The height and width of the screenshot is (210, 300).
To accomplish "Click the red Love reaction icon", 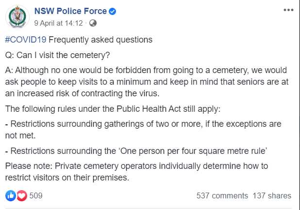I will (x=21, y=196).
